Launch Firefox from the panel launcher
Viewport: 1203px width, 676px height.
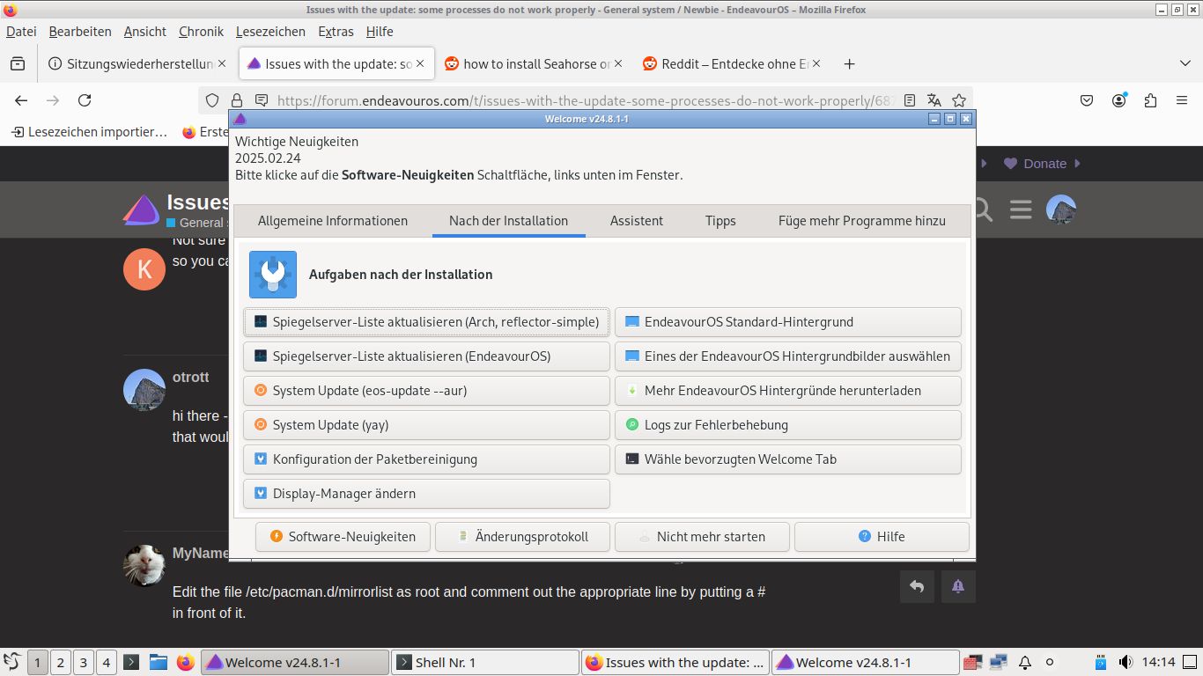point(185,662)
